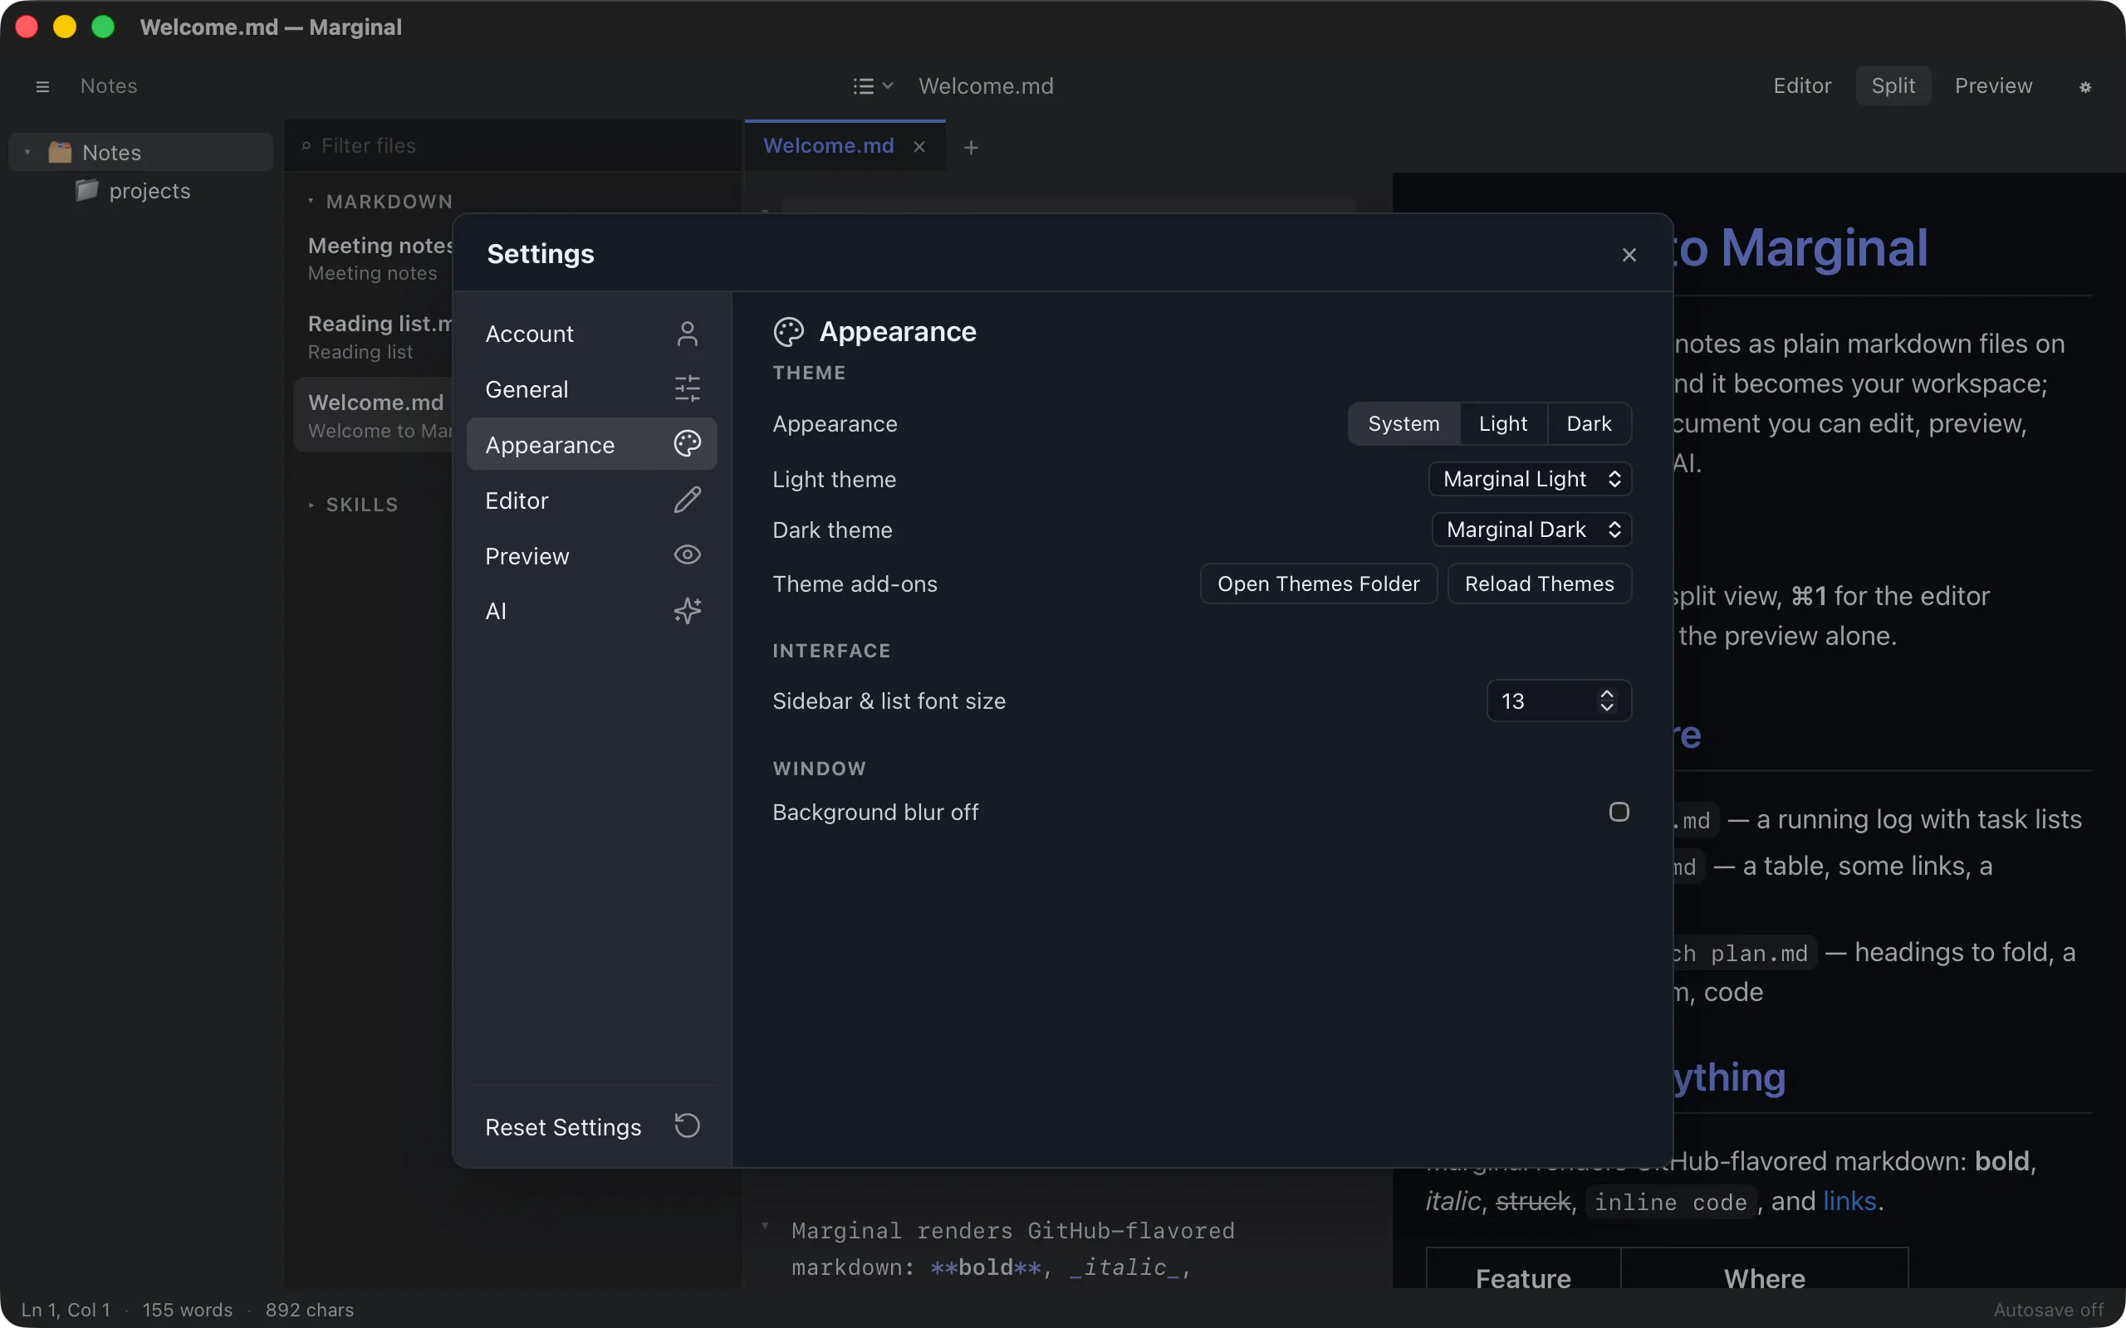Viewport: 2126px width, 1328px height.
Task: Open Preview settings section
Action: [591, 556]
